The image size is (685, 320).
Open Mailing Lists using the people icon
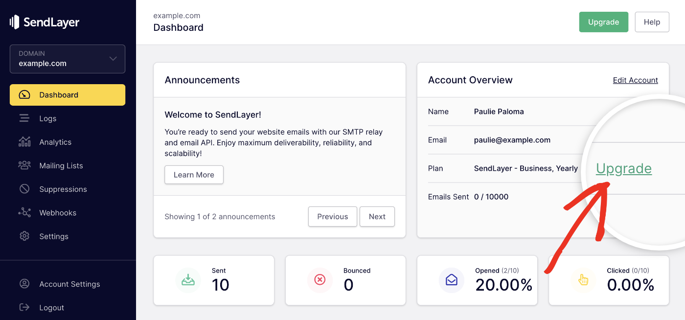click(x=24, y=165)
